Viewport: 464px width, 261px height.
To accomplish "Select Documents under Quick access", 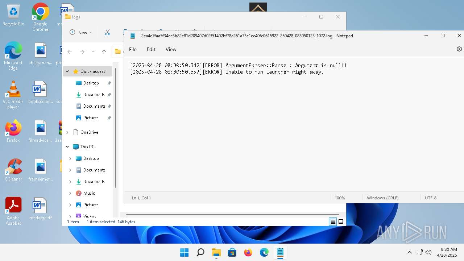I will (94, 106).
